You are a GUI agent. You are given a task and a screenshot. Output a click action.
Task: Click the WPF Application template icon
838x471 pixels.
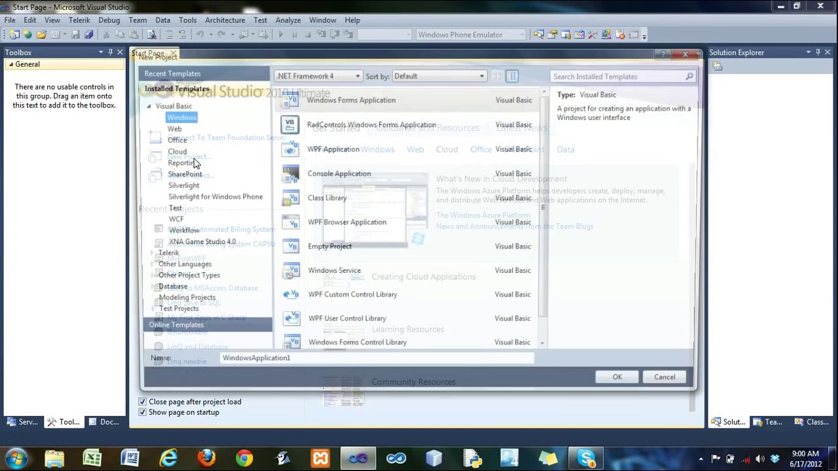tap(290, 149)
